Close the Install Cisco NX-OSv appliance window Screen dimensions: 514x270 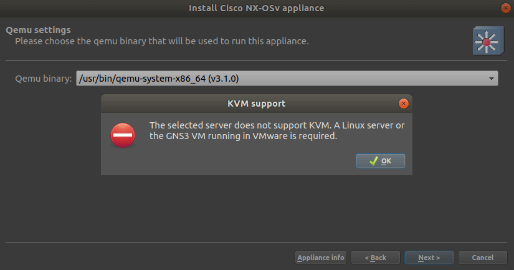tap(505, 8)
